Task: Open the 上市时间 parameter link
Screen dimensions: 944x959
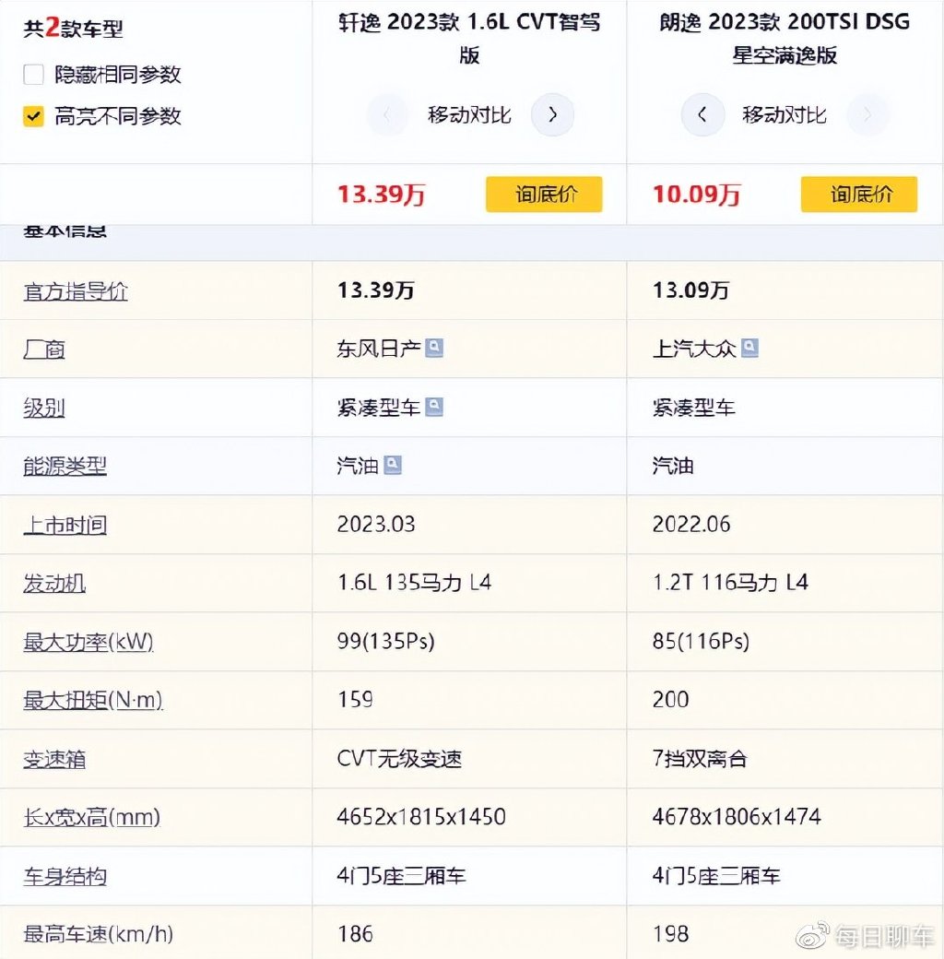Action: tap(65, 526)
